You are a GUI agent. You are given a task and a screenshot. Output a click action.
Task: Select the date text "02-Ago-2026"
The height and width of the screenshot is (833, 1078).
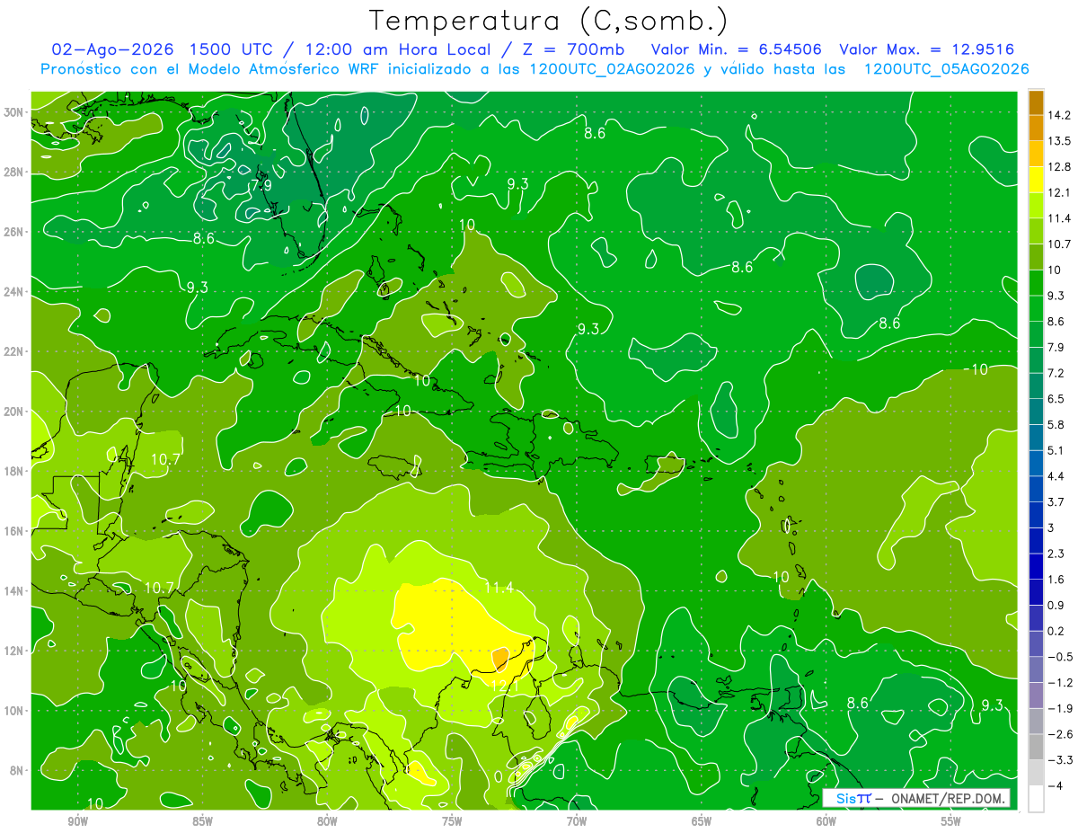point(111,49)
